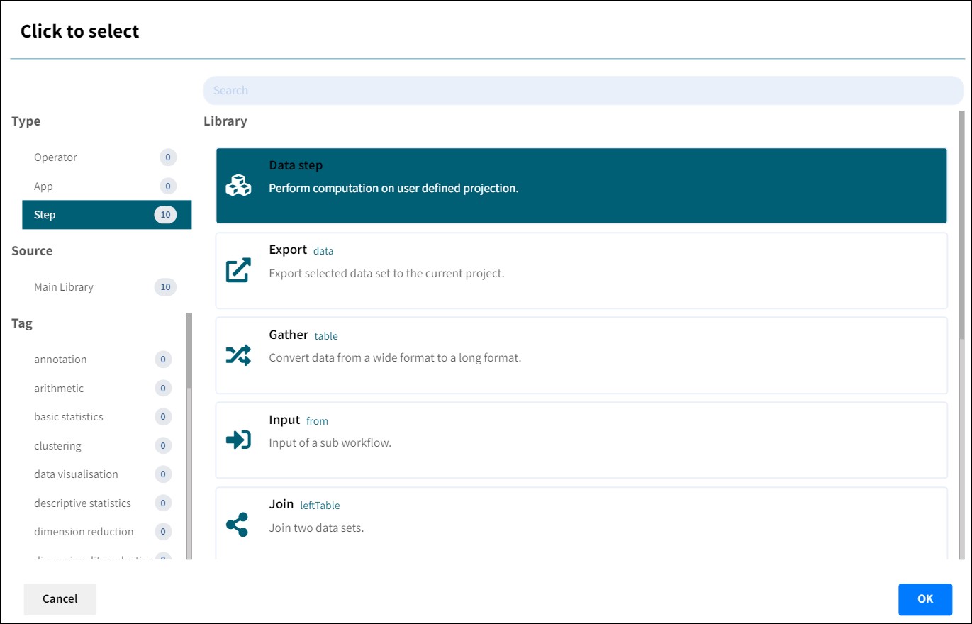This screenshot has width=972, height=624.
Task: Click the Gather shuffle icon
Action: 238,355
